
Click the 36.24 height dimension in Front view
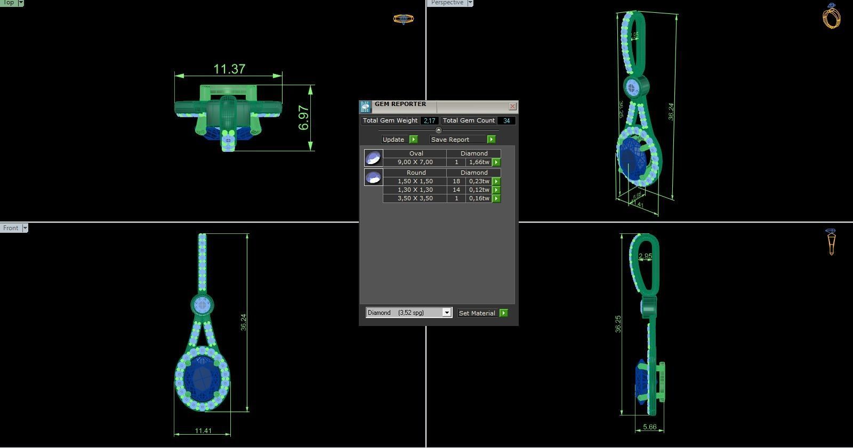point(243,322)
